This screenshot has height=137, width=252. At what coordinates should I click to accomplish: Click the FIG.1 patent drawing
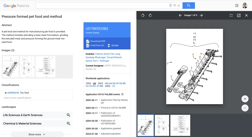click(x=195, y=66)
